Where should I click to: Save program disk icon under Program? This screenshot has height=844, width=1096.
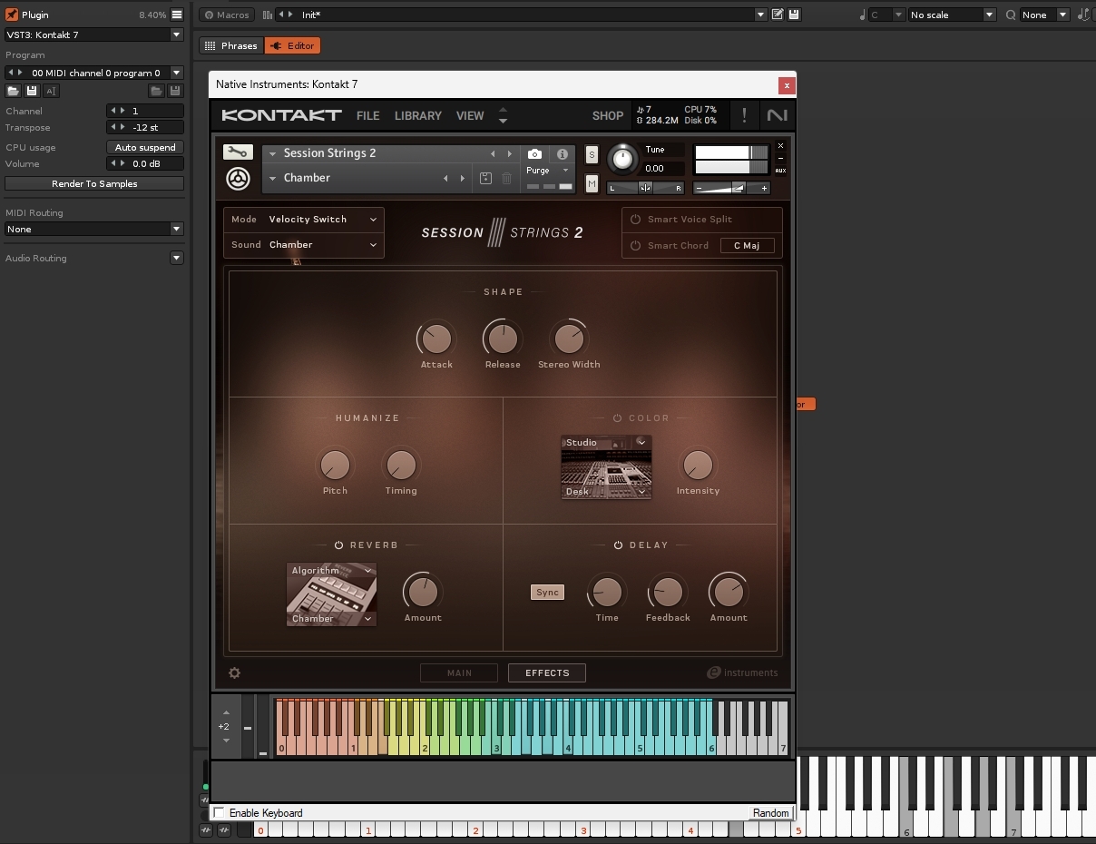(32, 91)
